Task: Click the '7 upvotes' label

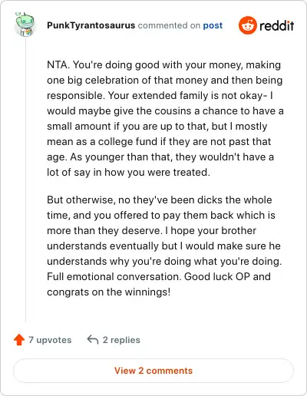Action: [50, 340]
